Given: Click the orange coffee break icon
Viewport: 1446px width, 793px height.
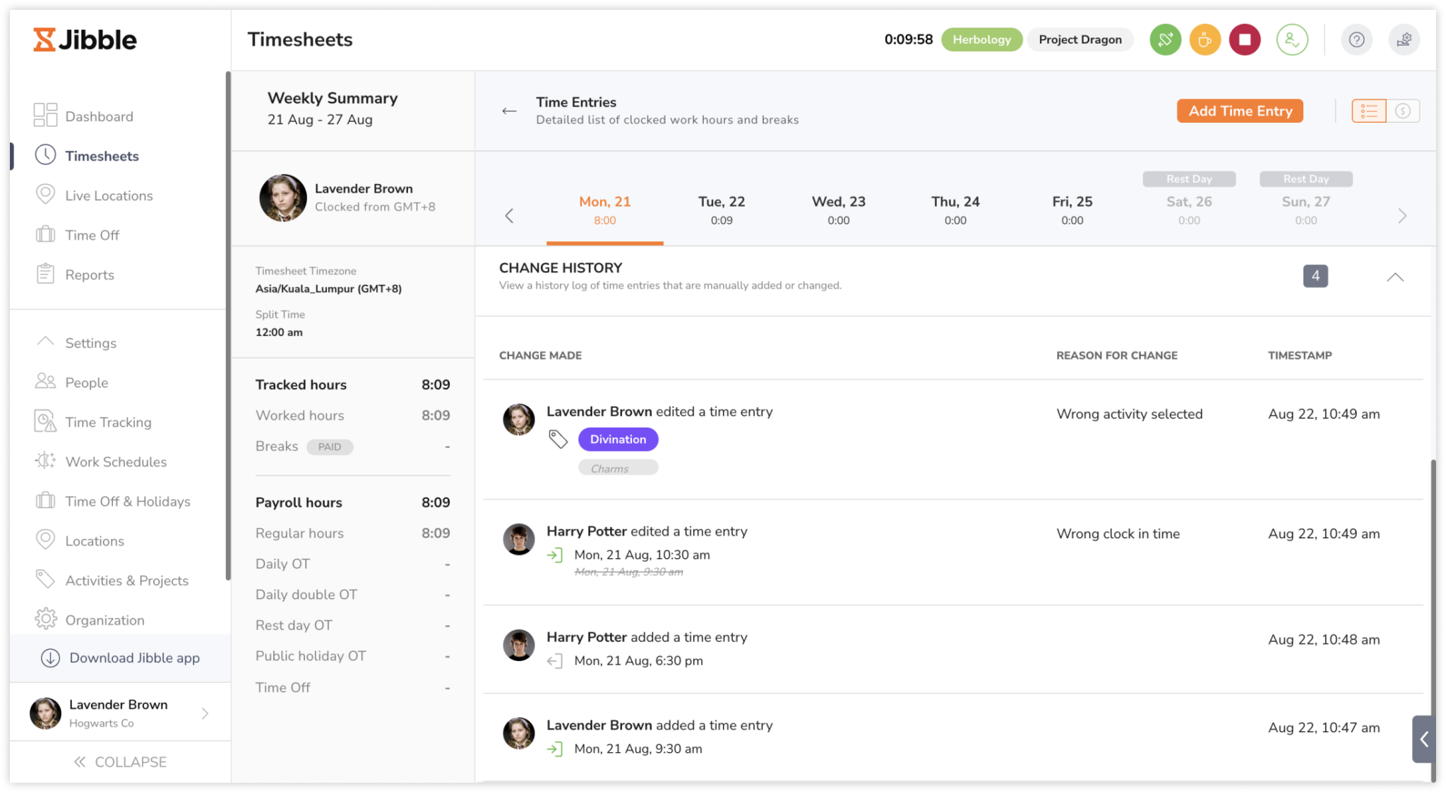Looking at the screenshot, I should pyautogui.click(x=1205, y=40).
